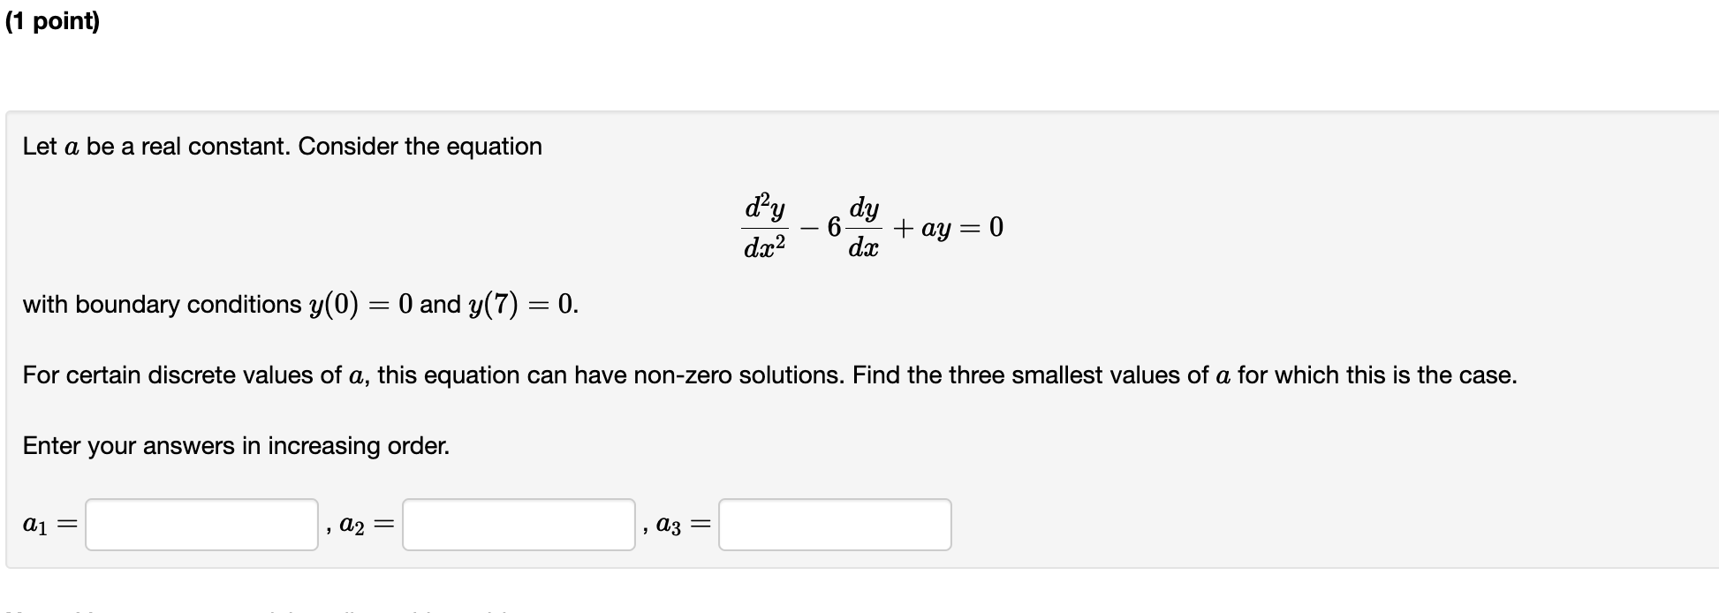Click inside the a2 answer input field

click(x=518, y=525)
